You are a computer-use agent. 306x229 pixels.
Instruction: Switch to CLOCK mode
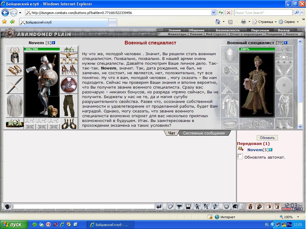coord(287,209)
